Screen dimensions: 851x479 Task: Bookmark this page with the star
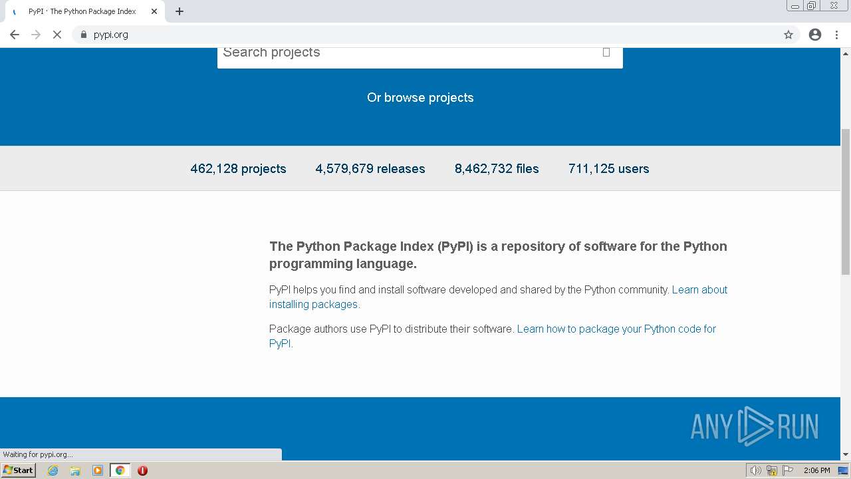(789, 35)
